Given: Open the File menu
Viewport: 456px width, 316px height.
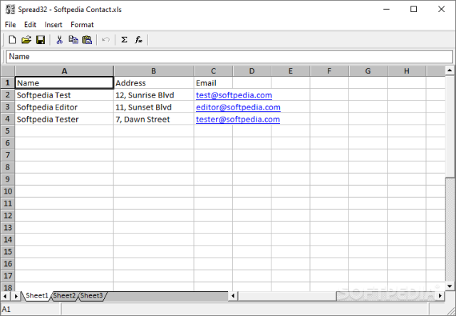Looking at the screenshot, I should click(10, 25).
